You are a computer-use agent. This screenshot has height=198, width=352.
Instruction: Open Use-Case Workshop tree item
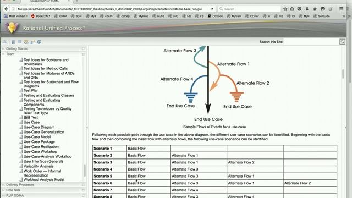coord(40,152)
